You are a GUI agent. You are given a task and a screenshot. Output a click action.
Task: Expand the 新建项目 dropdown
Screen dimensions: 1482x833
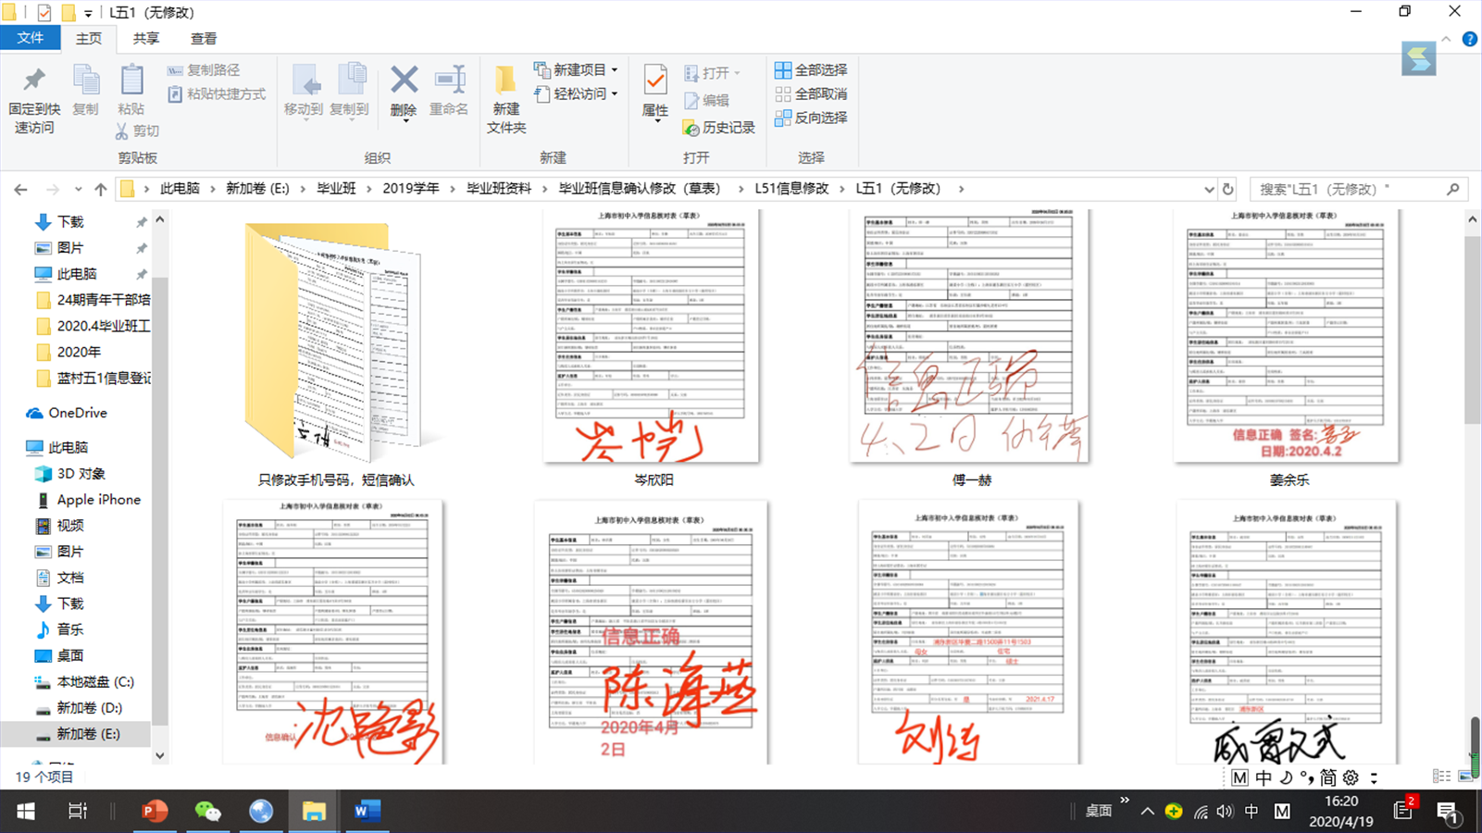615,70
